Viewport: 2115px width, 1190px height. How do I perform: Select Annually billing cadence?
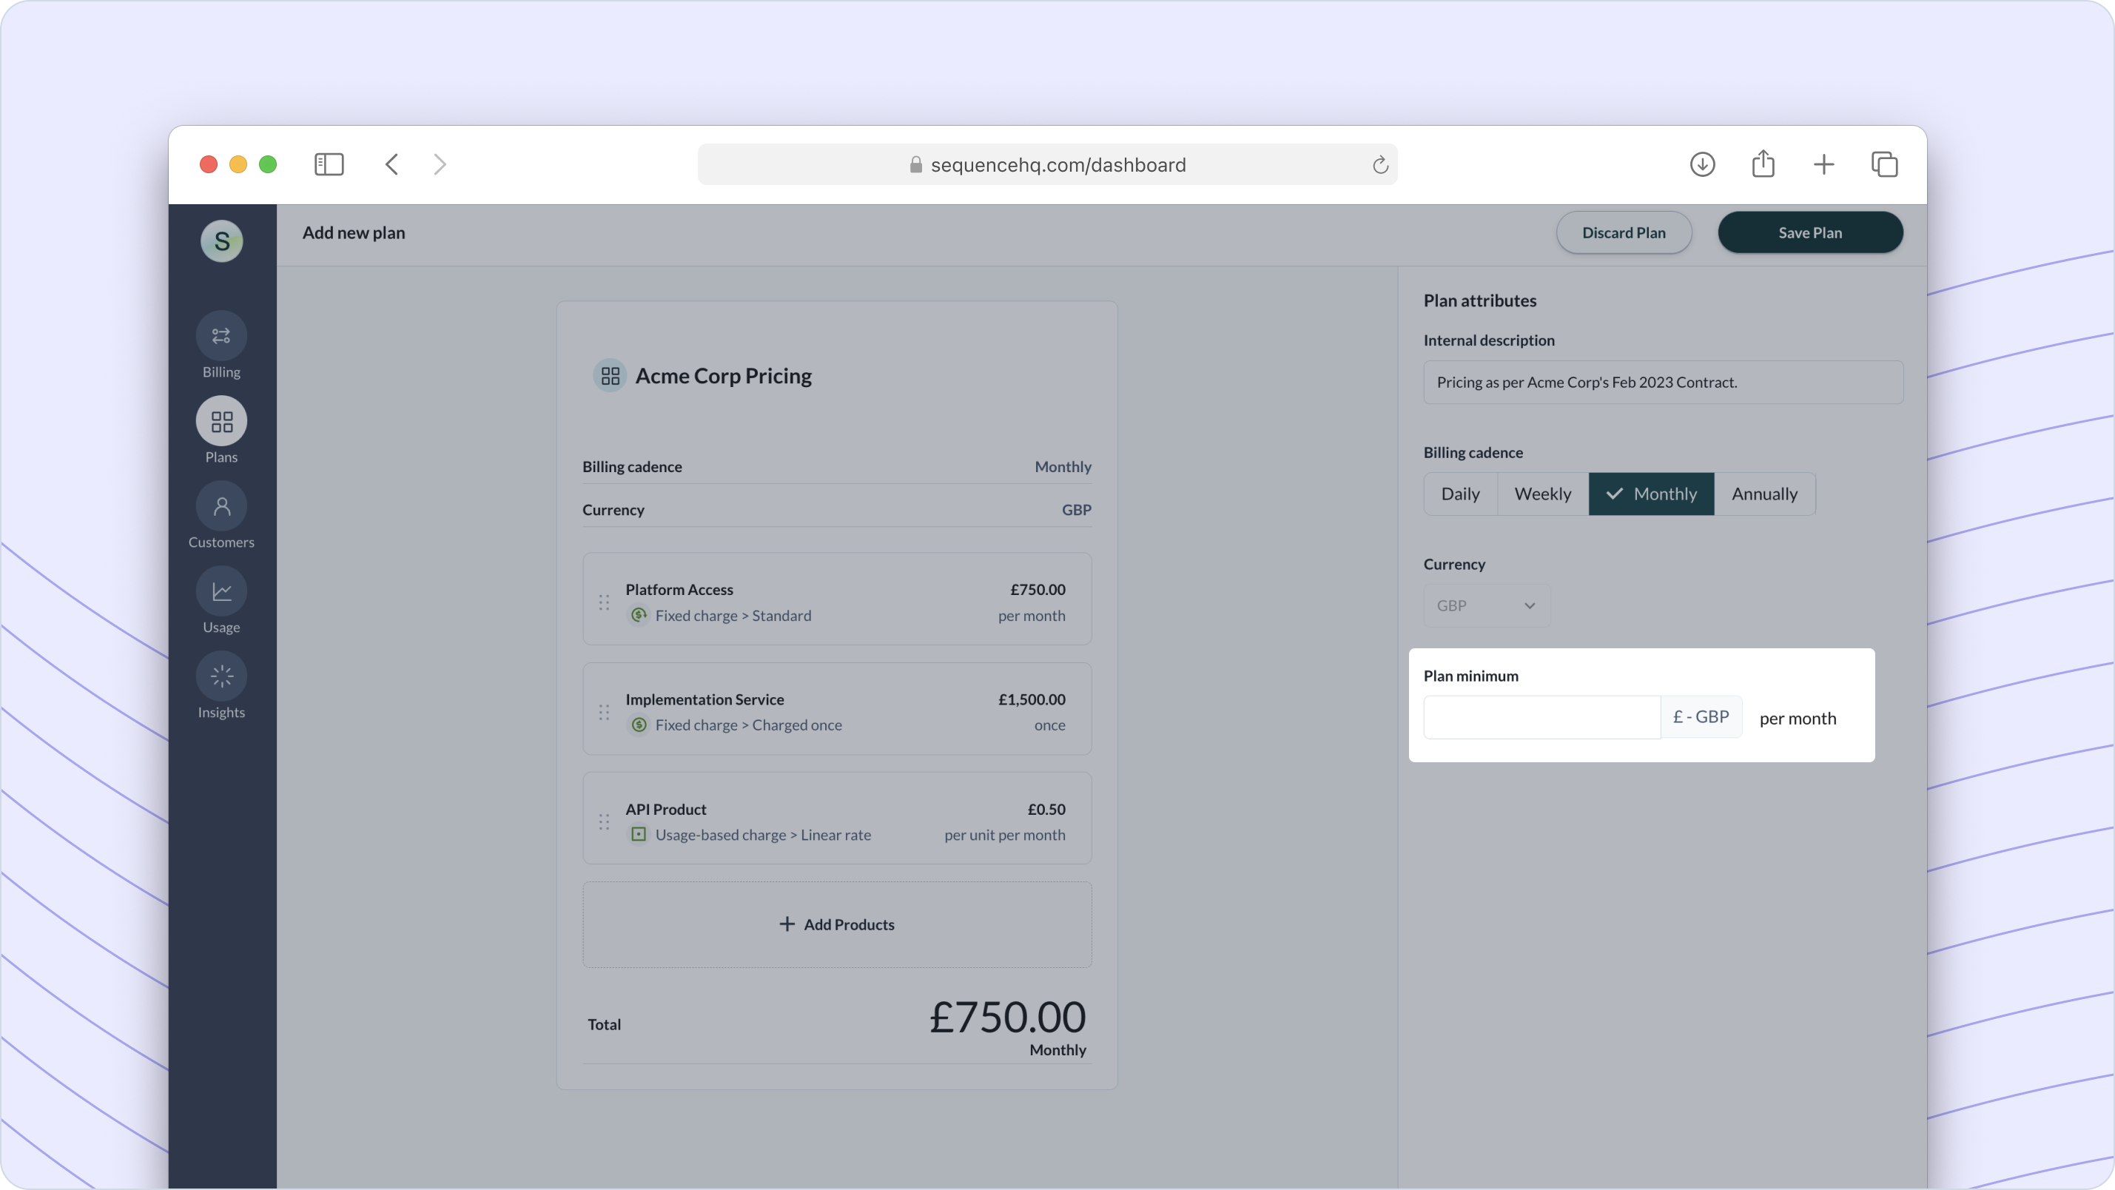point(1763,494)
